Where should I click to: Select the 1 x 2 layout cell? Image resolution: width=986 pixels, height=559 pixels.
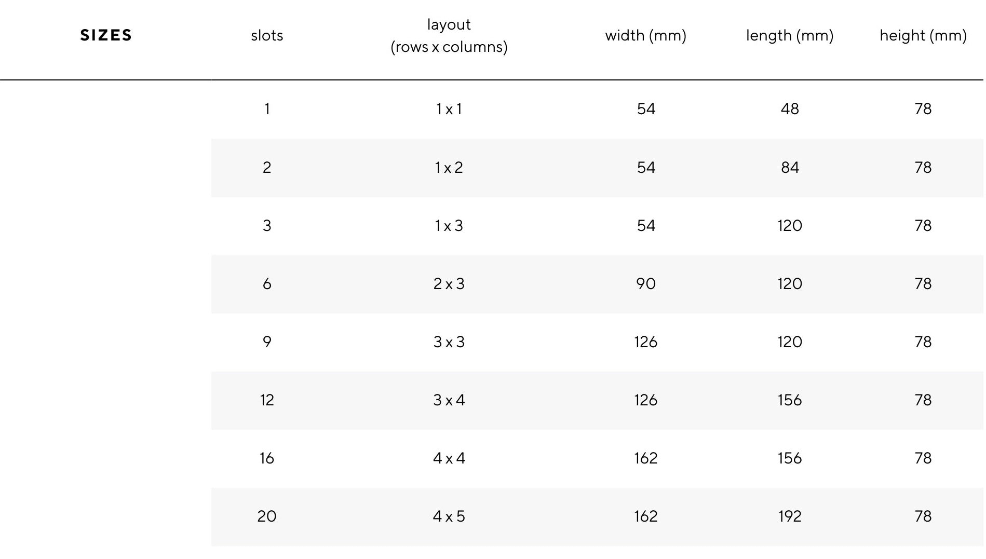click(x=449, y=168)
